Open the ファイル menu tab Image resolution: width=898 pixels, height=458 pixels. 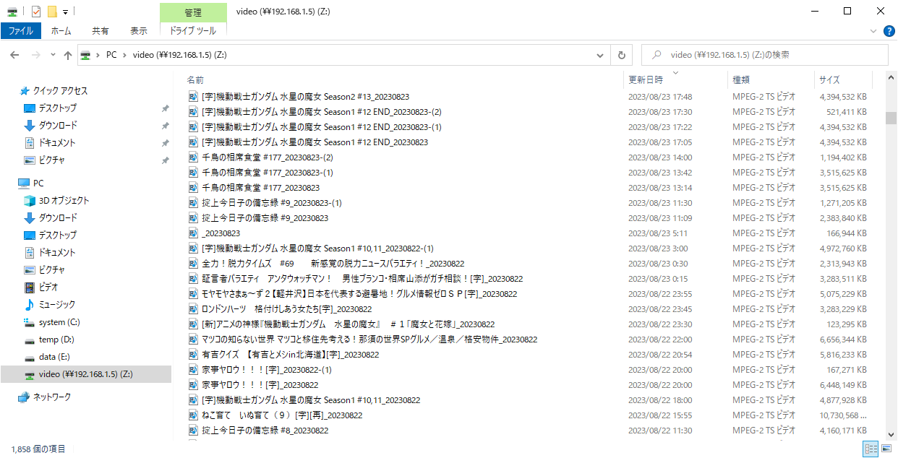point(20,30)
